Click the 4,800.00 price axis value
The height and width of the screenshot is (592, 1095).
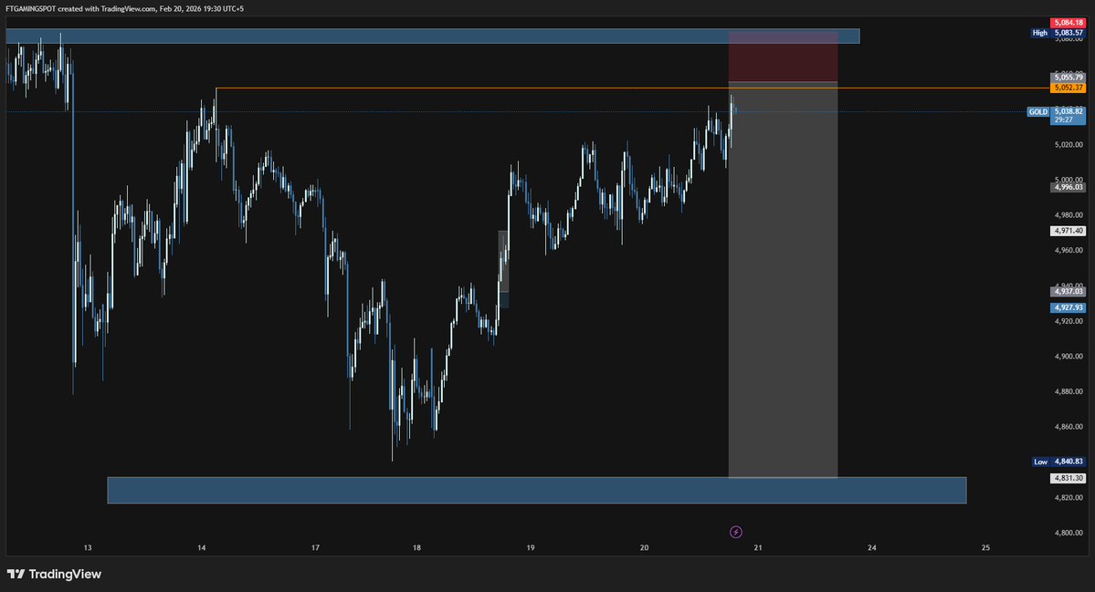(1069, 533)
